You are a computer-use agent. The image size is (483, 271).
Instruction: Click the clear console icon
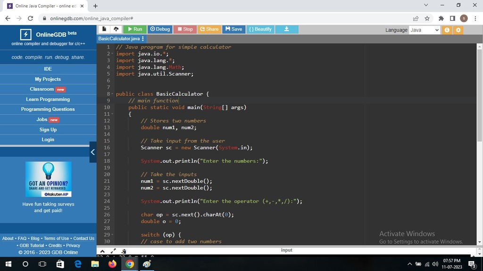124,251
